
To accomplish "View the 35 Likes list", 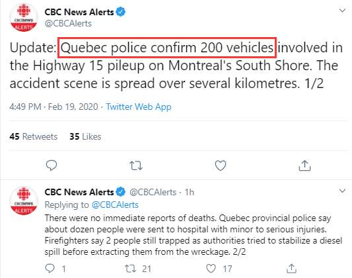I will tap(85, 136).
